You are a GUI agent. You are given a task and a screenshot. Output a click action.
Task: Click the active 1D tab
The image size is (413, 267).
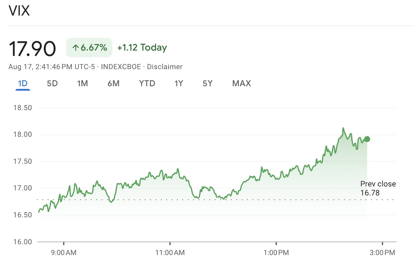click(x=23, y=83)
